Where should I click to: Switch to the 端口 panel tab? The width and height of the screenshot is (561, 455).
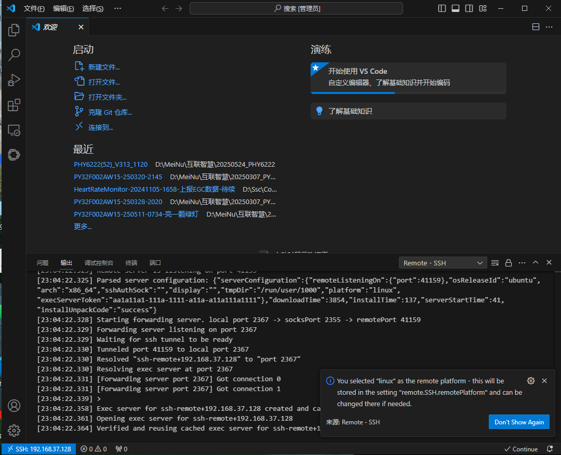155,263
